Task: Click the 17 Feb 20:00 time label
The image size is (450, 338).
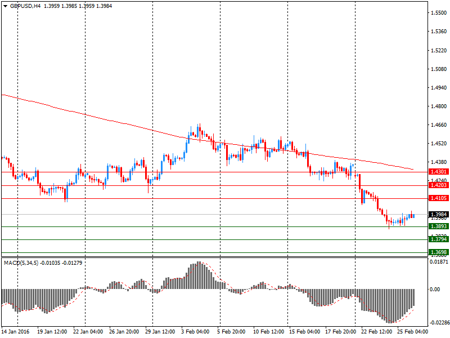Action: pyautogui.click(x=341, y=332)
